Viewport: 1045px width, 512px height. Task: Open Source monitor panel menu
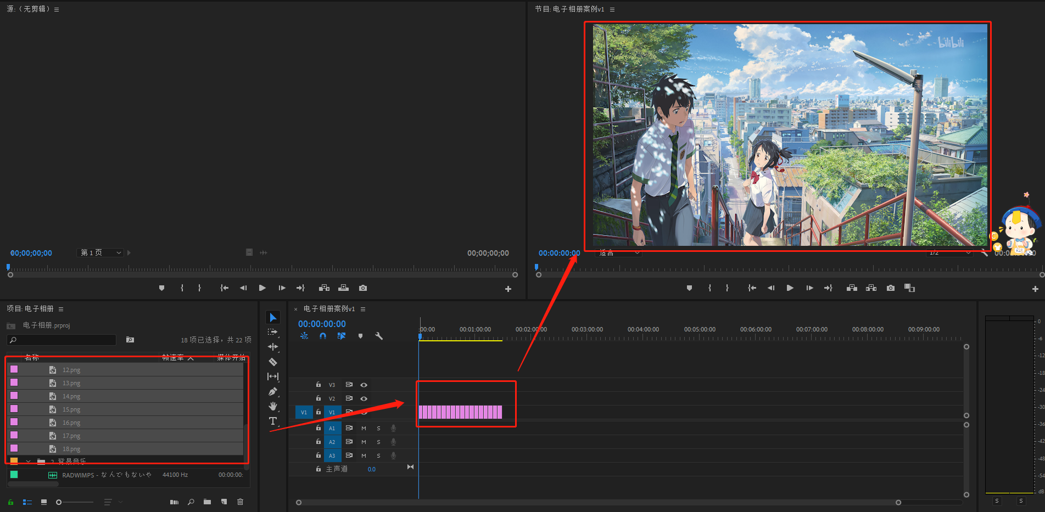click(56, 9)
